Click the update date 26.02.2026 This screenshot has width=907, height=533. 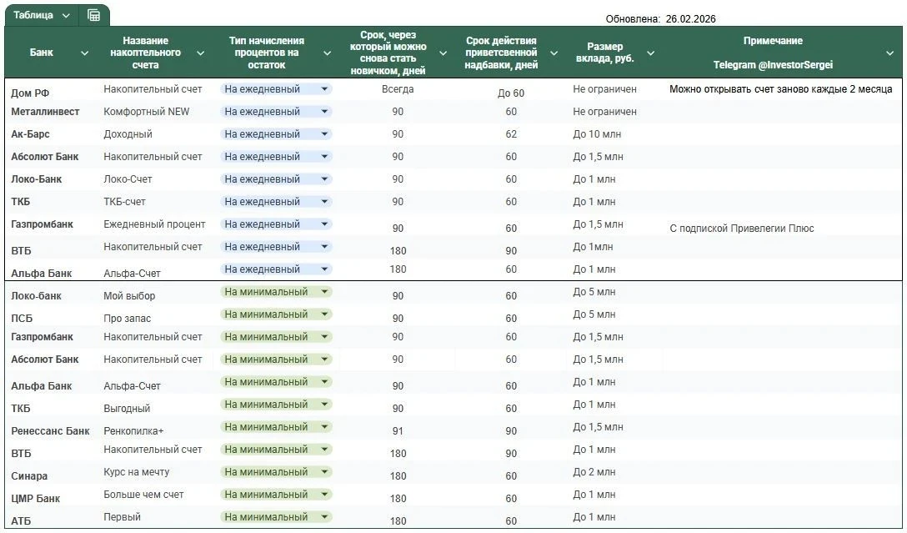(690, 19)
